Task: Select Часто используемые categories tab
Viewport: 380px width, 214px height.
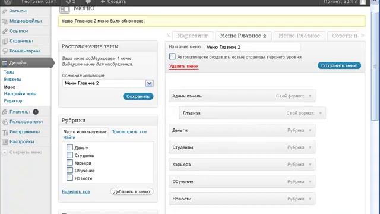Action: [85, 132]
